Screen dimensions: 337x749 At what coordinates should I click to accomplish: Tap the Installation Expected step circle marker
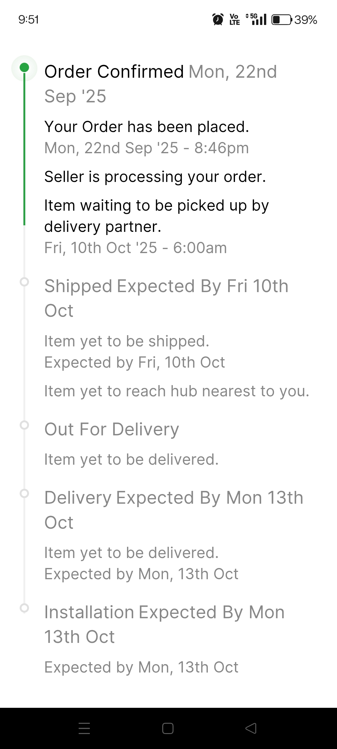[x=24, y=608]
